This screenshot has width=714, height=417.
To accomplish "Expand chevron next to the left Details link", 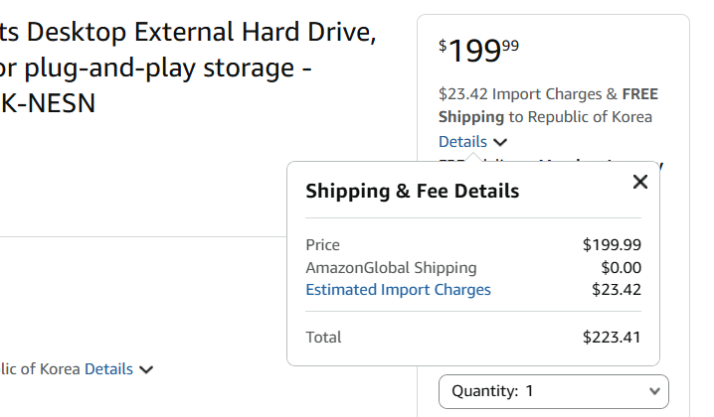I will click(x=147, y=370).
